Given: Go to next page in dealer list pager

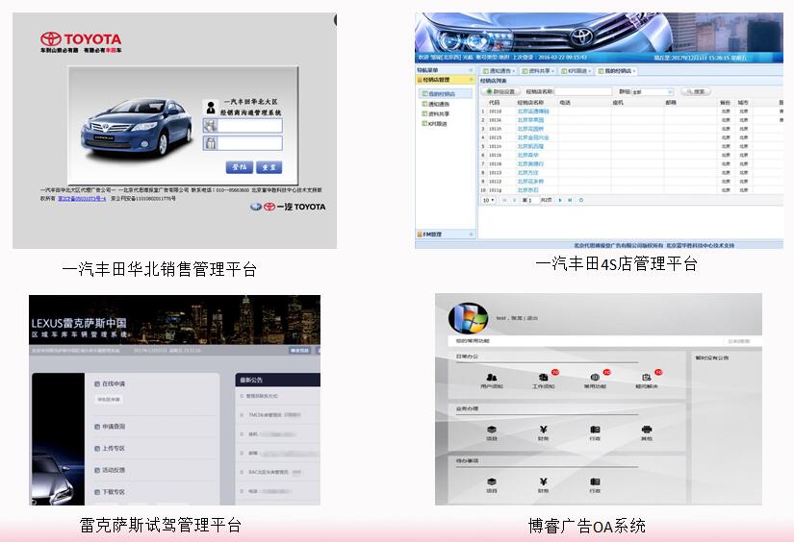Looking at the screenshot, I should point(560,200).
